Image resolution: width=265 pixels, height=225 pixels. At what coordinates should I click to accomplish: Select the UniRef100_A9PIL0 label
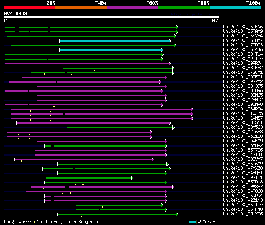point(243,59)
